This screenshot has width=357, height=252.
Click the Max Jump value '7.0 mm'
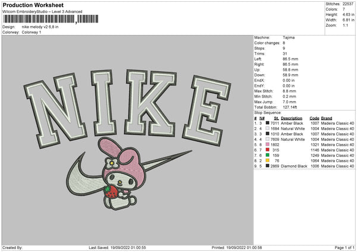[289, 102]
